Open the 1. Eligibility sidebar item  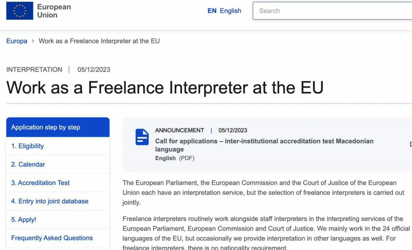click(58, 146)
